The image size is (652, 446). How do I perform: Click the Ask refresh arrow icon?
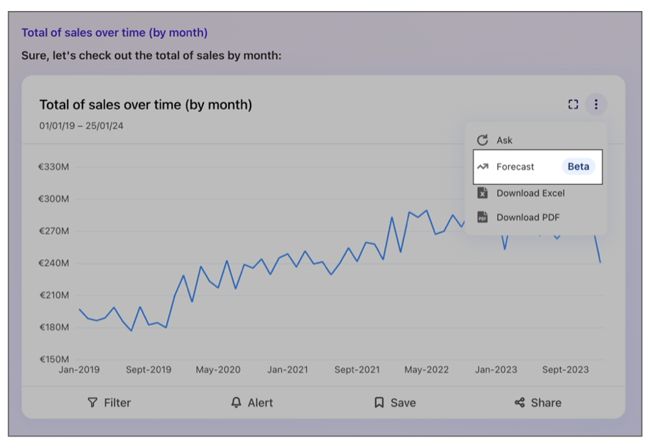pyautogui.click(x=482, y=140)
